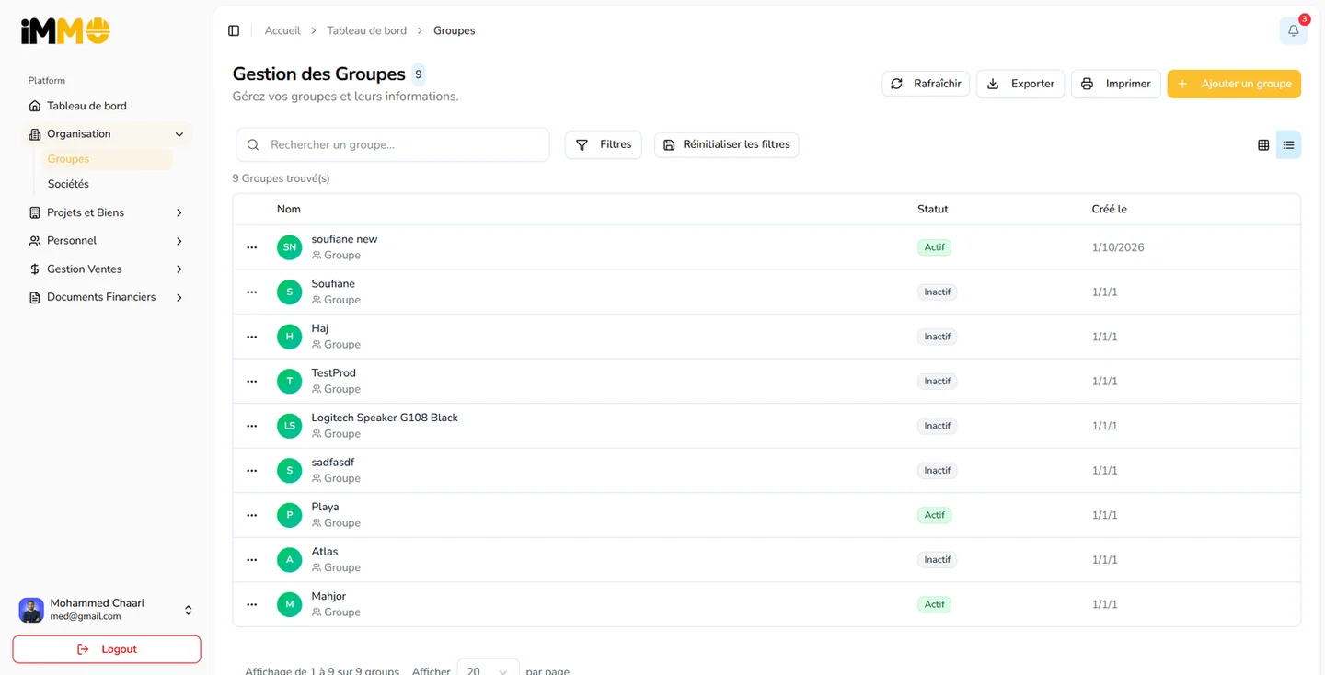Expand the Gestion Ventes section
Image resolution: width=1325 pixels, height=675 pixels.
(x=107, y=269)
